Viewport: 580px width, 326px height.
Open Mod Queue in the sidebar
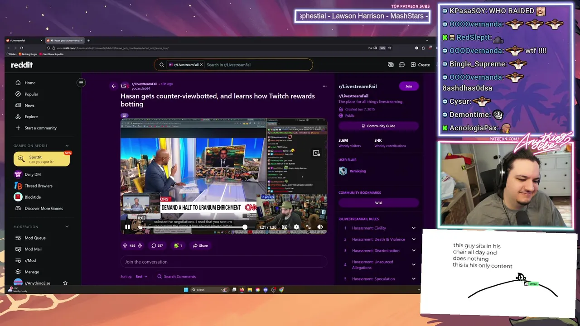(x=30, y=238)
